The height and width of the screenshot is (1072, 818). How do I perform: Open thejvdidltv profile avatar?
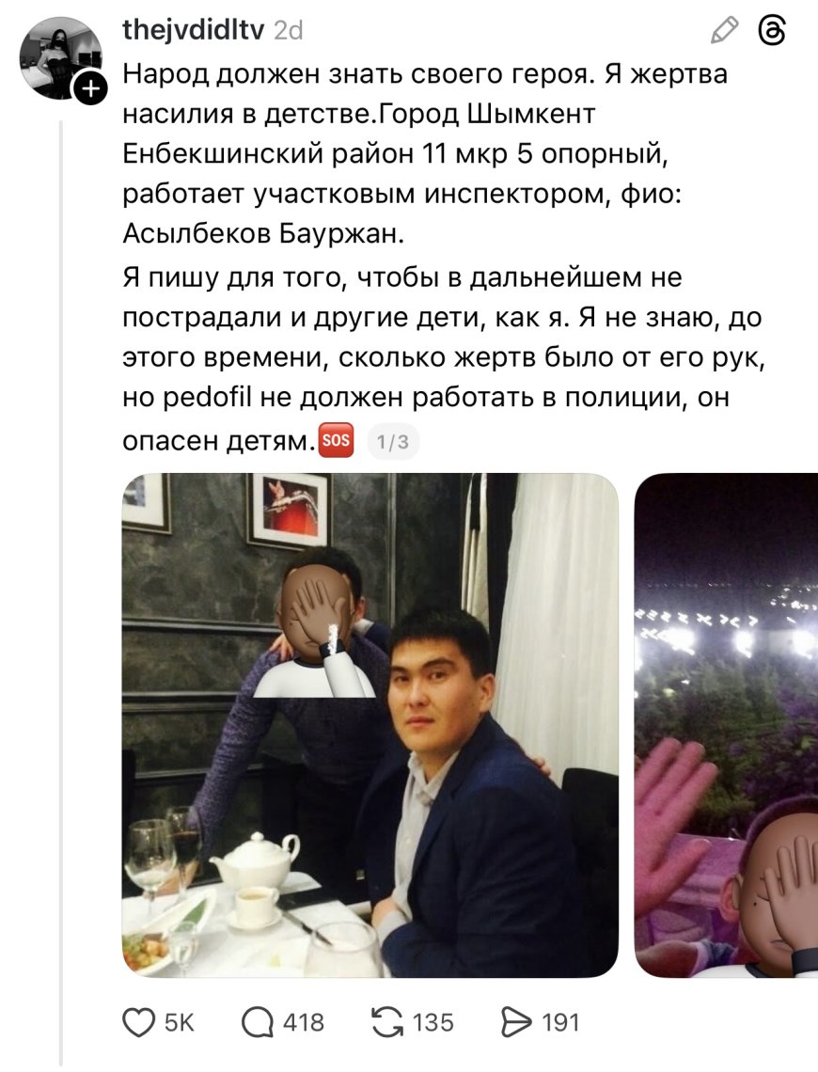pos(60,58)
